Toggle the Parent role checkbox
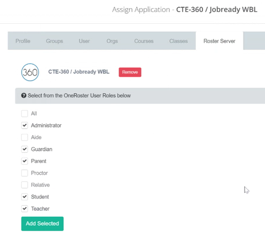Viewport: 265px width, 240px height. [24, 161]
